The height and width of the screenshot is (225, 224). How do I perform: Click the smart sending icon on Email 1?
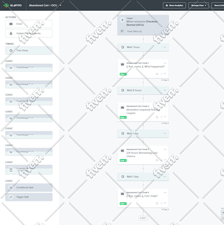[x=161, y=74]
